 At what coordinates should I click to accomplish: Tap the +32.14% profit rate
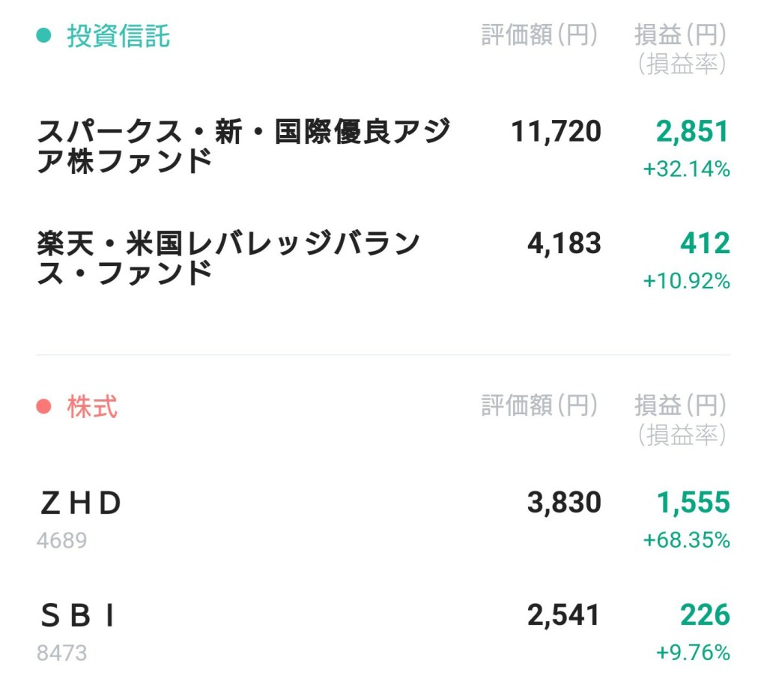(x=686, y=169)
